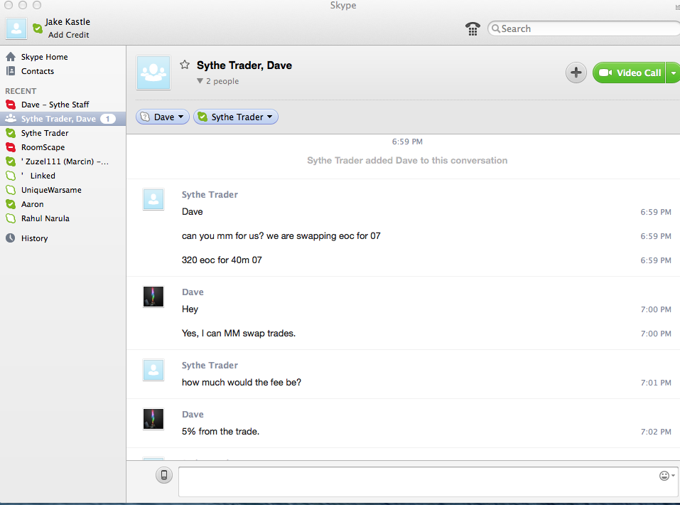Click the green status icon beside Aaron

11,204
